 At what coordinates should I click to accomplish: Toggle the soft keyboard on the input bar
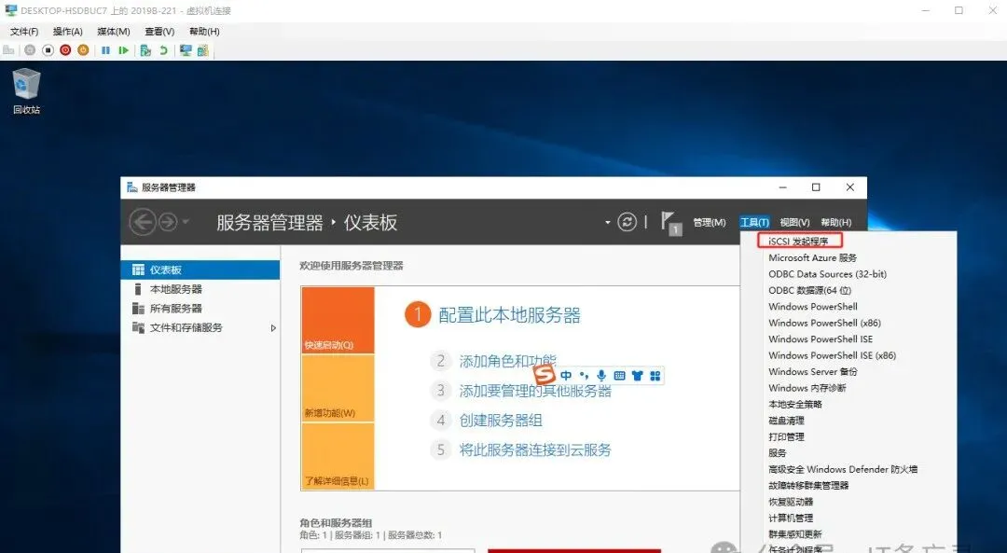click(620, 375)
